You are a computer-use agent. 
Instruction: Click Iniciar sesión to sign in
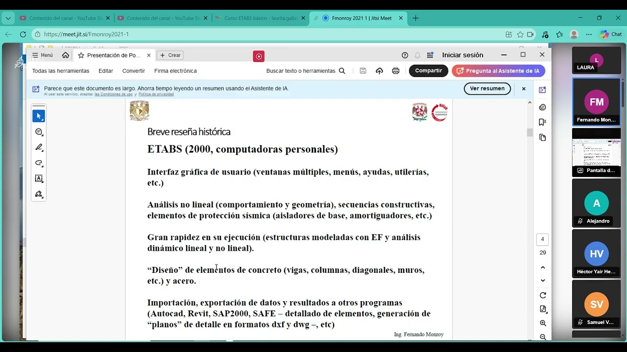pos(462,55)
